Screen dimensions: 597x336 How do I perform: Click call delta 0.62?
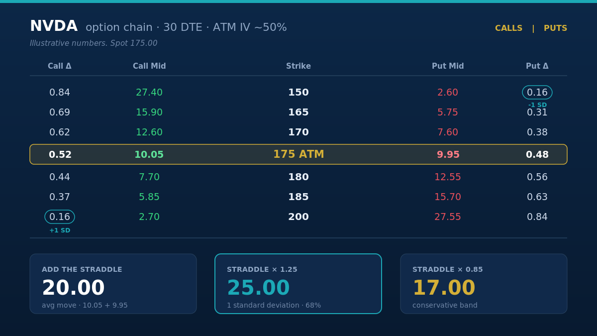tap(60, 132)
